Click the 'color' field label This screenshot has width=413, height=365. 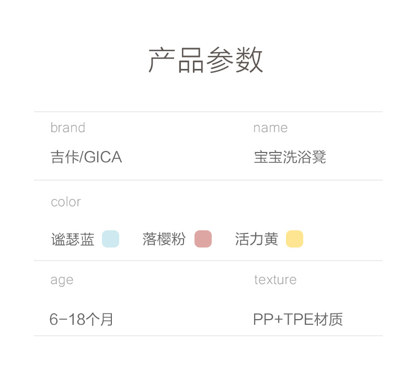(x=66, y=202)
